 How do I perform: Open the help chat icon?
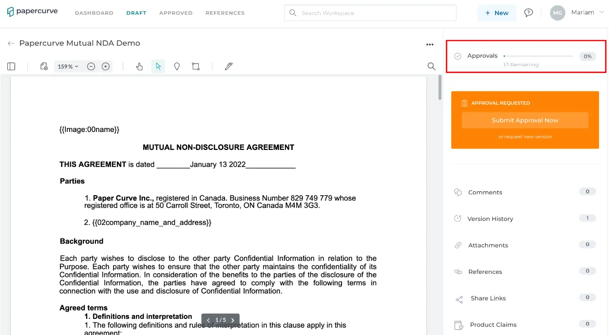(529, 13)
